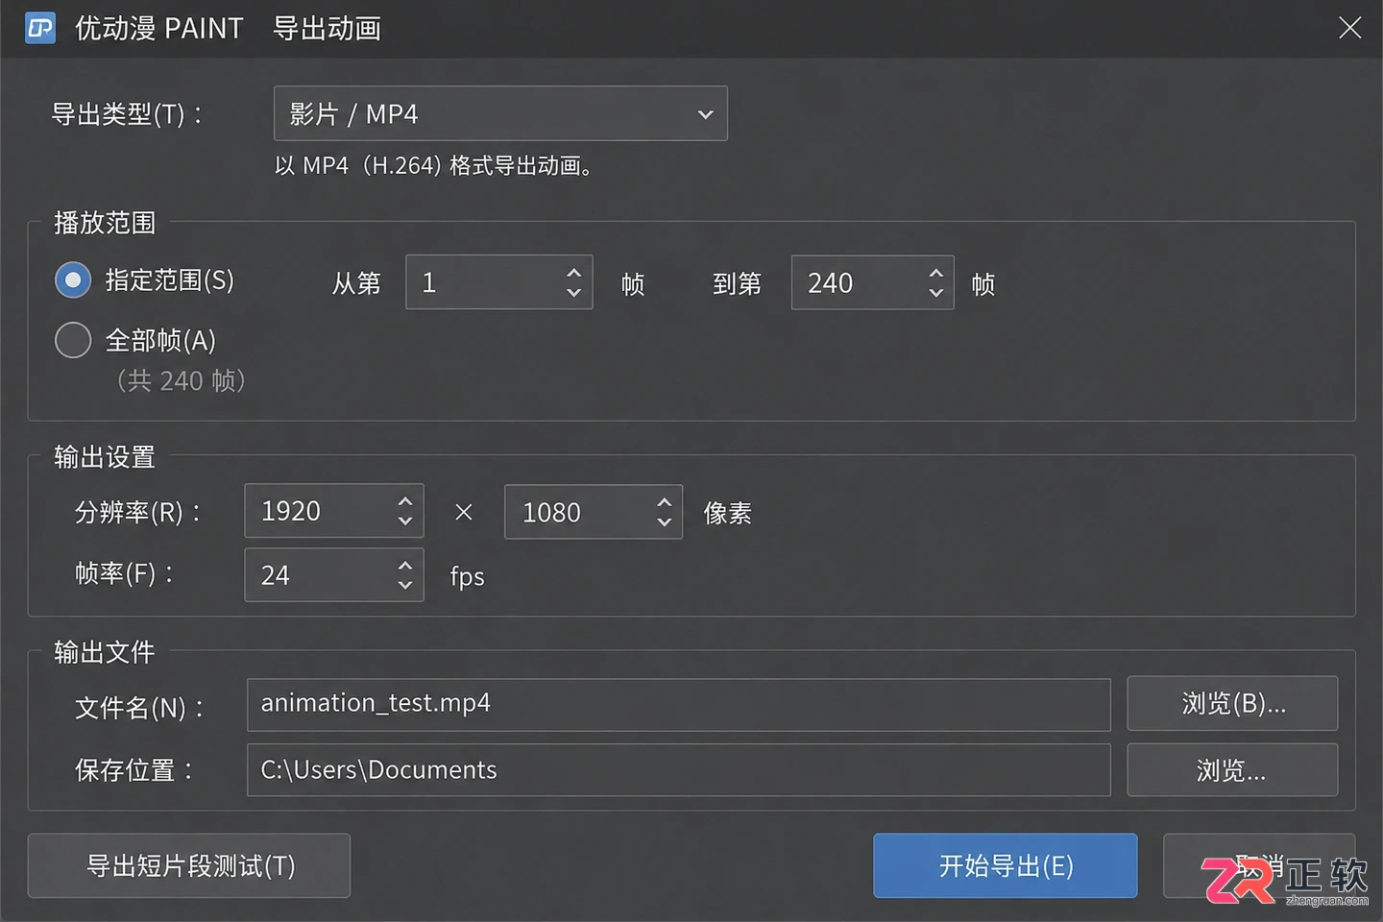Click the 开始导出(E) button
This screenshot has width=1383, height=922.
pyautogui.click(x=1006, y=865)
